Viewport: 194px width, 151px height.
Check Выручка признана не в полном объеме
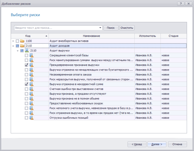point(26,99)
